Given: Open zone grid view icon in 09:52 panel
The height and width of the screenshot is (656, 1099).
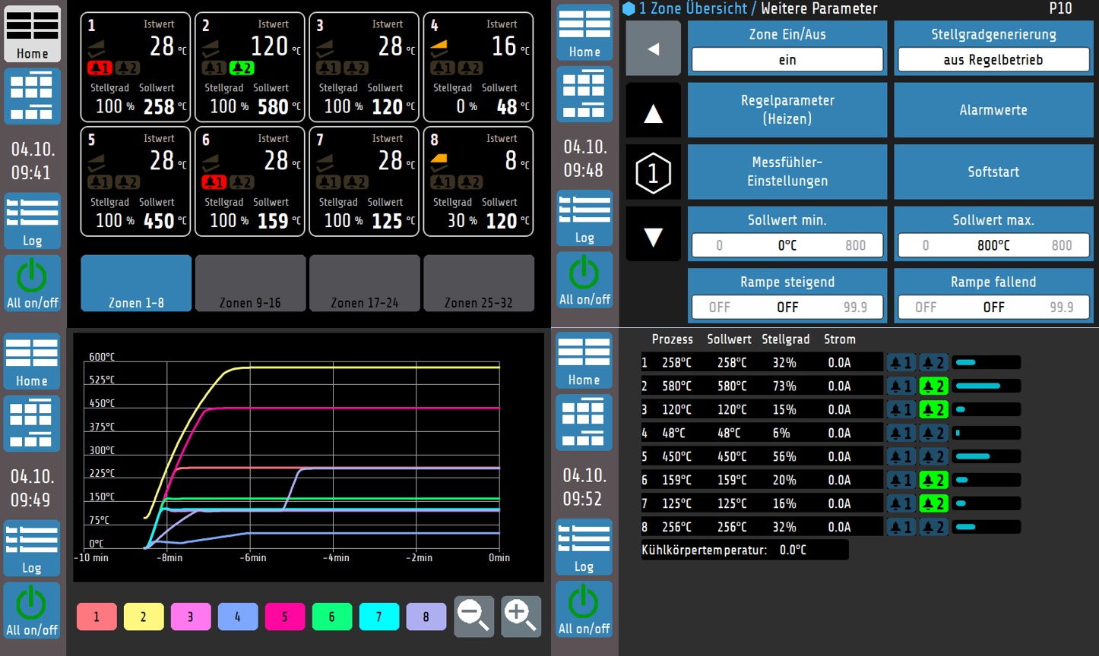Looking at the screenshot, I should pyautogui.click(x=584, y=423).
